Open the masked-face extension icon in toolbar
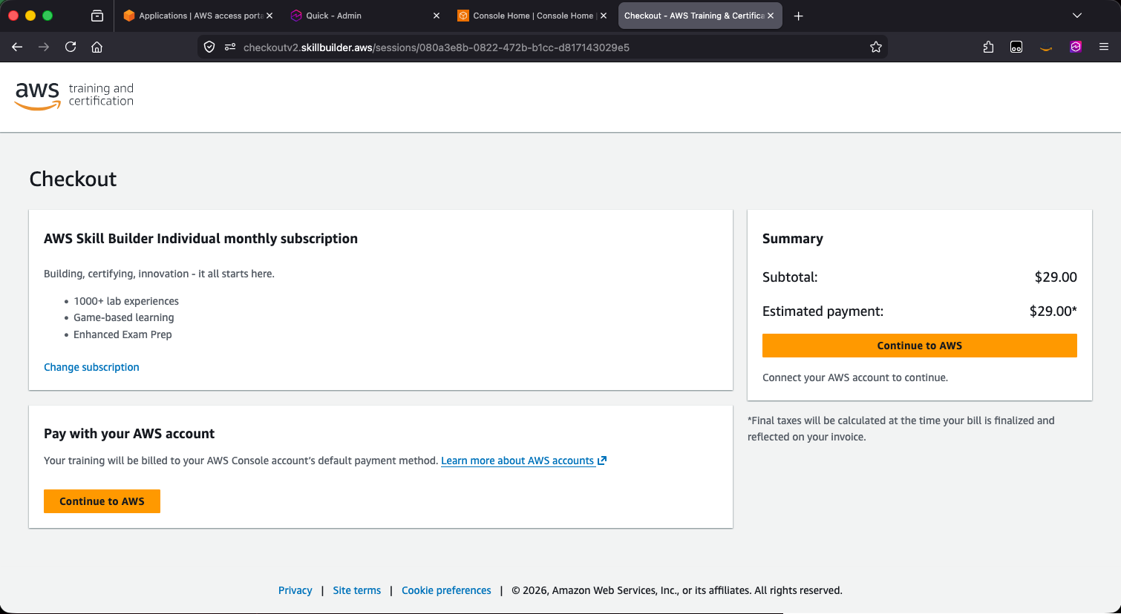This screenshot has width=1121, height=614. 1016,47
